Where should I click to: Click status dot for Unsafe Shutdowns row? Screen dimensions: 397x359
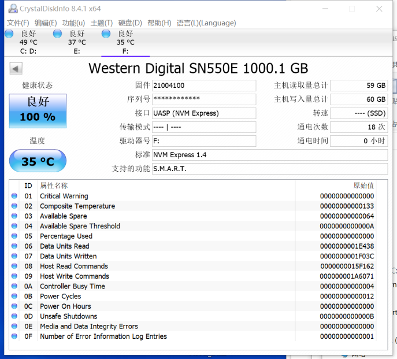click(x=14, y=316)
